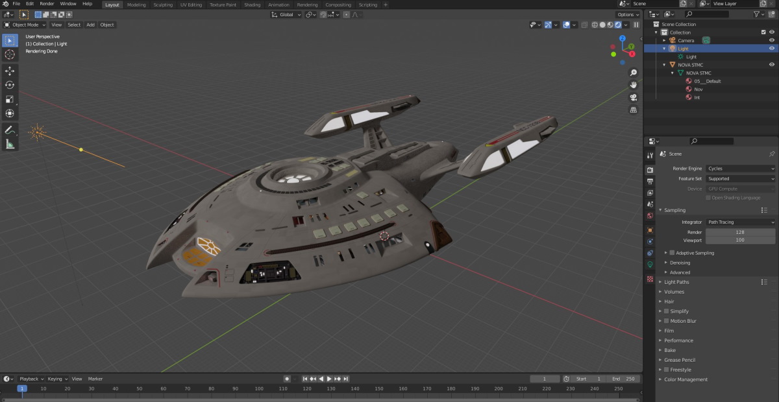Screen dimensions: 779x402
Task: Toggle visibility of Collection eye icon
Action: pos(772,32)
